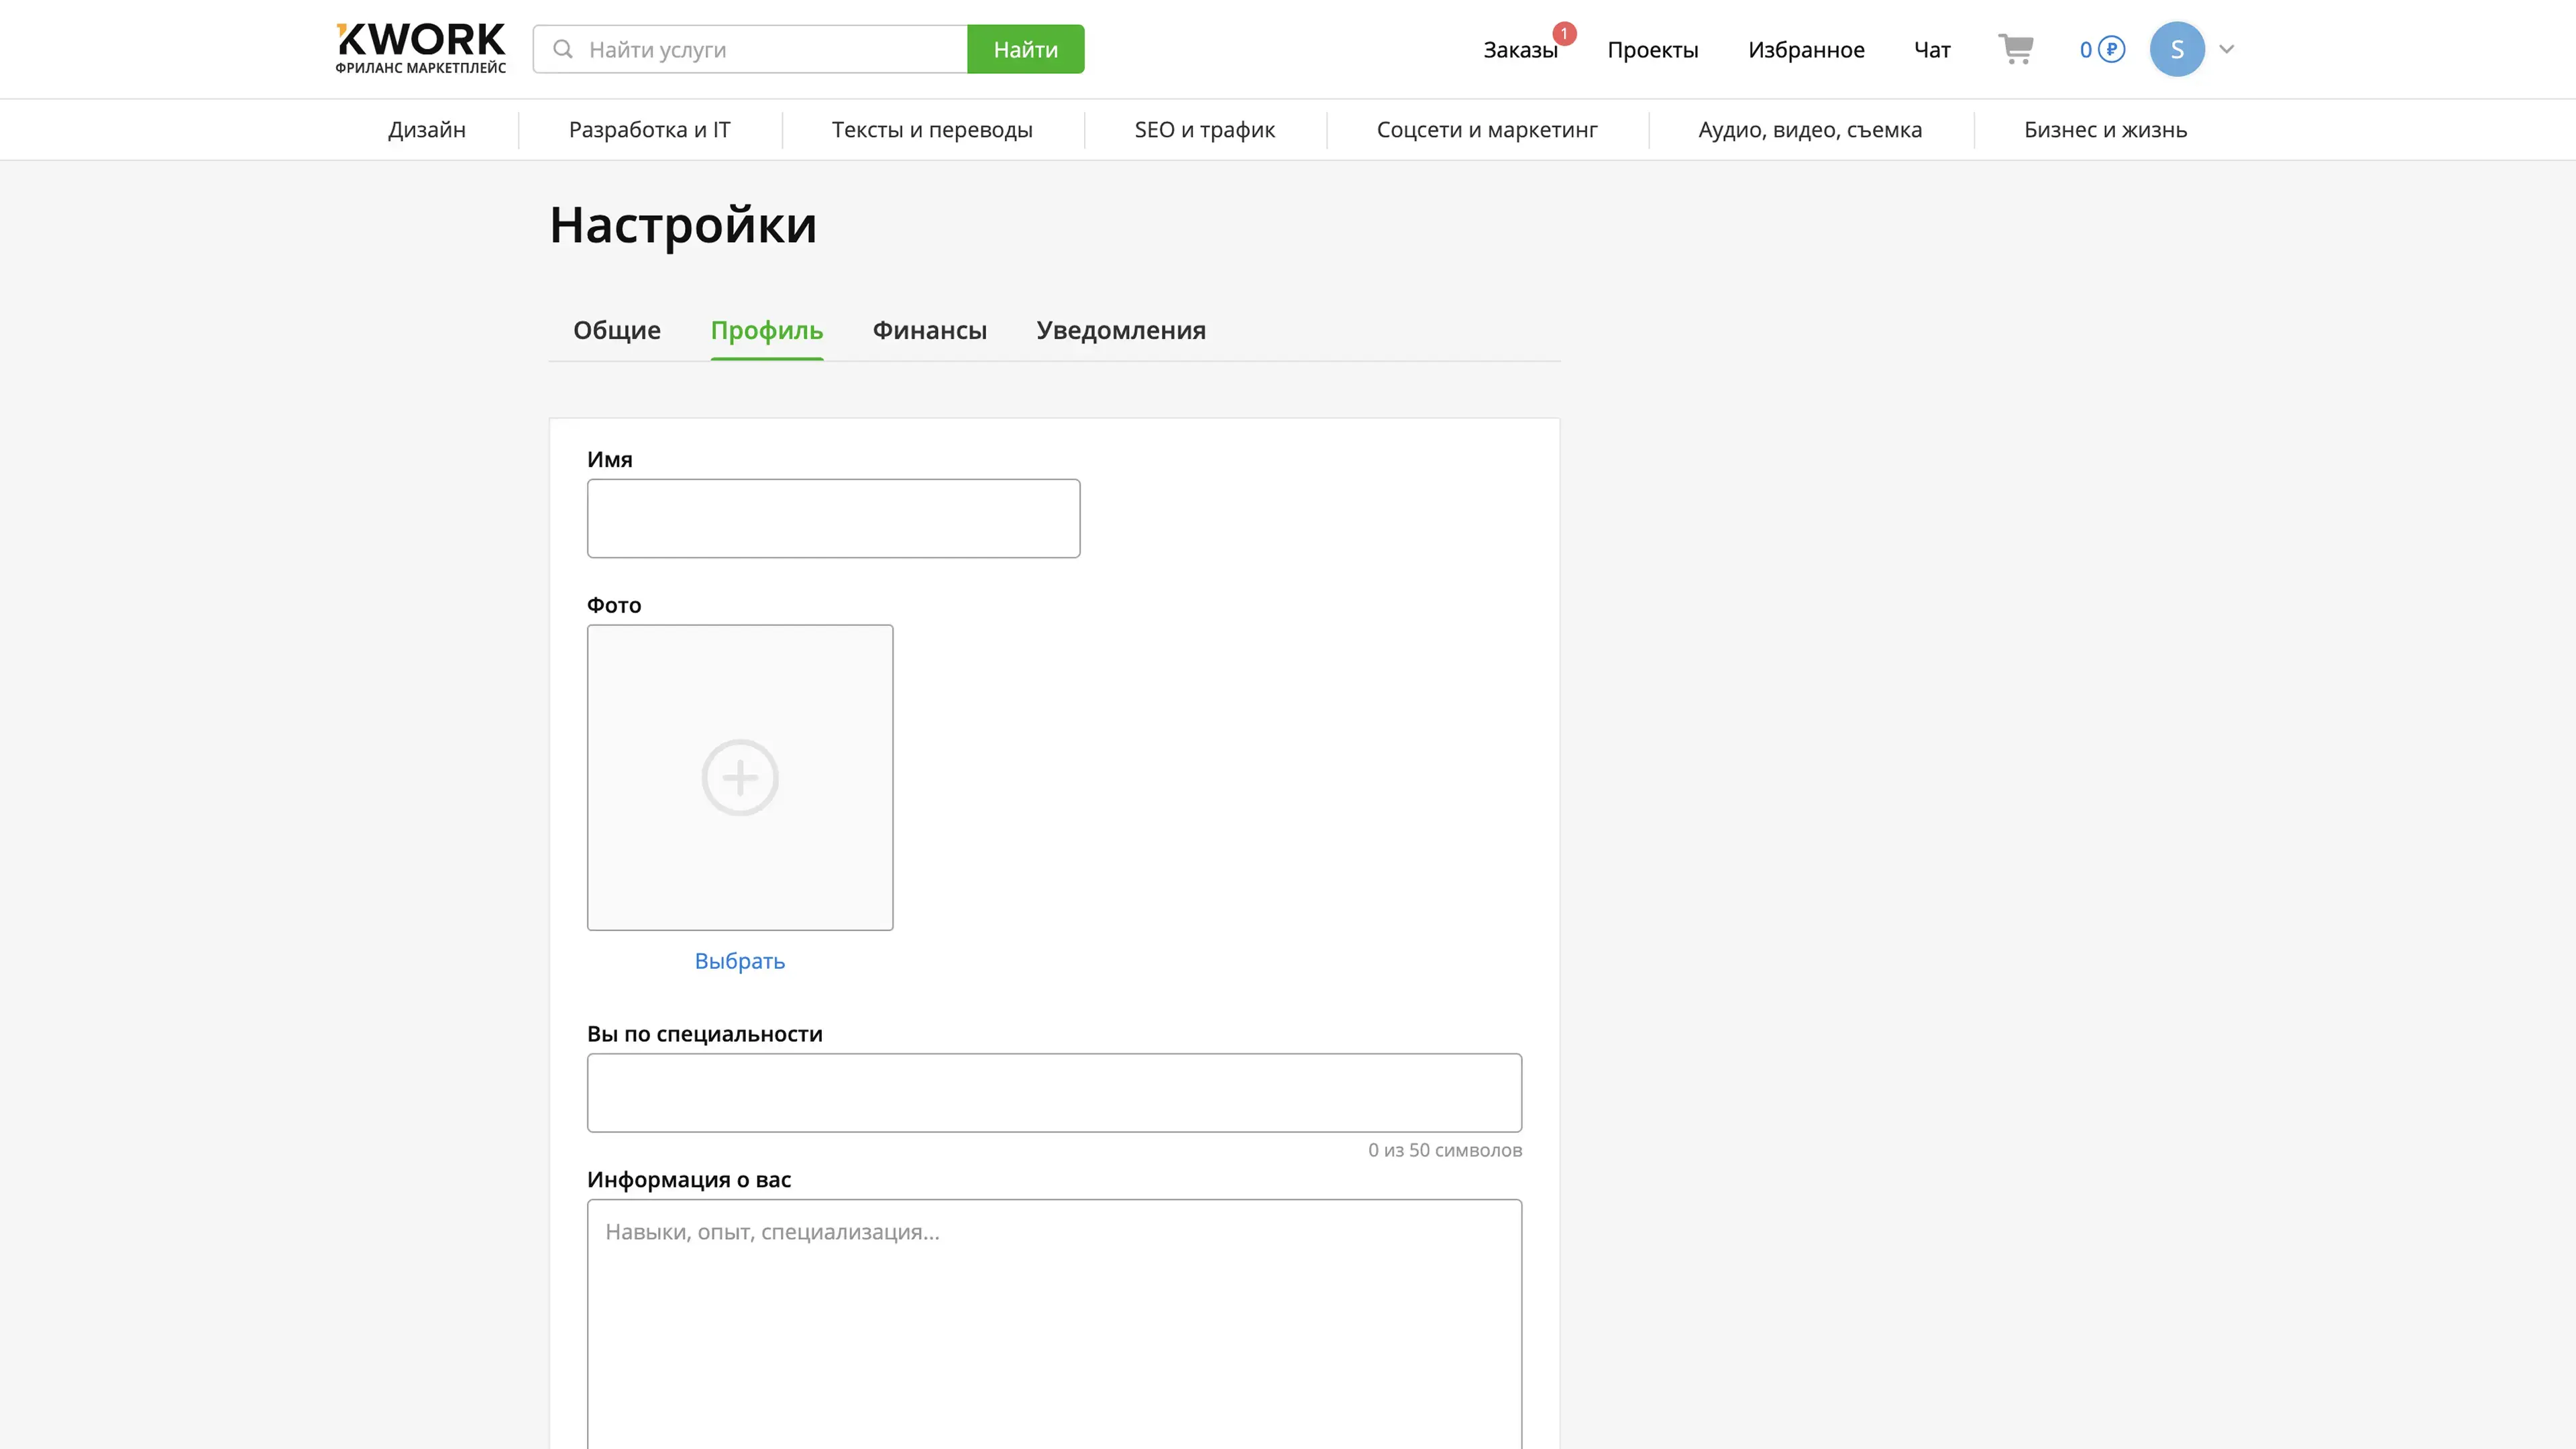Open Проекты in the header
The image size is (2576, 1449).
[x=1652, y=50]
